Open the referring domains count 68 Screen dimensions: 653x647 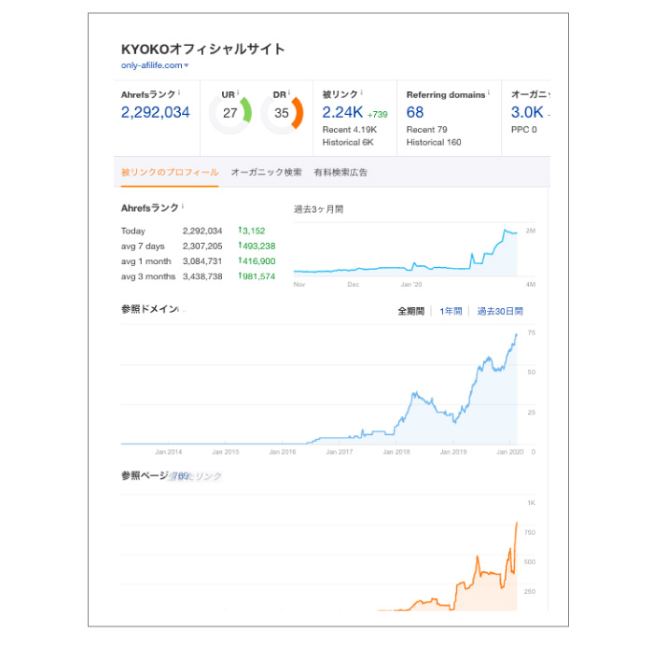(415, 112)
